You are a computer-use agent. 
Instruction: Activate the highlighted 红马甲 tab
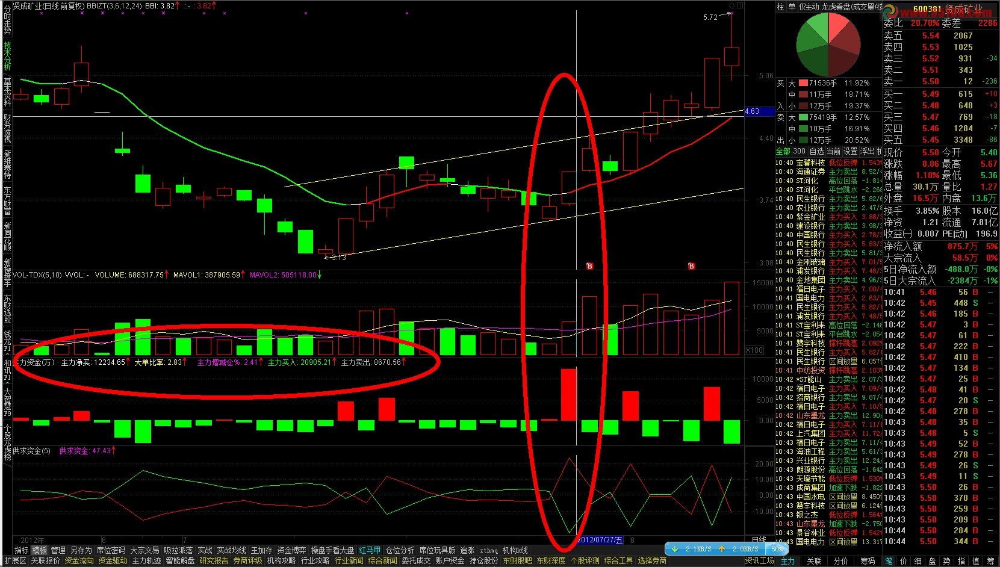pyautogui.click(x=370, y=550)
